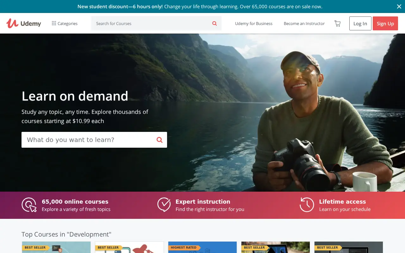Go to Become an Instructor
Screen dimensions: 405x253
point(304,23)
